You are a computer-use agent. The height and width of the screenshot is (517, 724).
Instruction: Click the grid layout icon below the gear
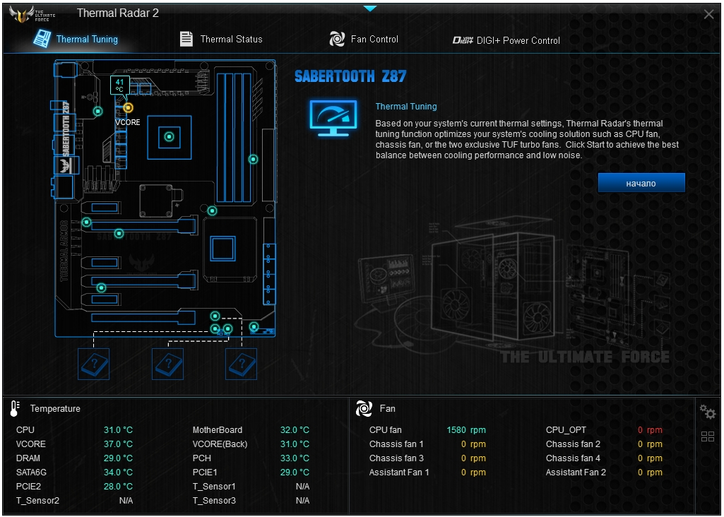[707, 436]
